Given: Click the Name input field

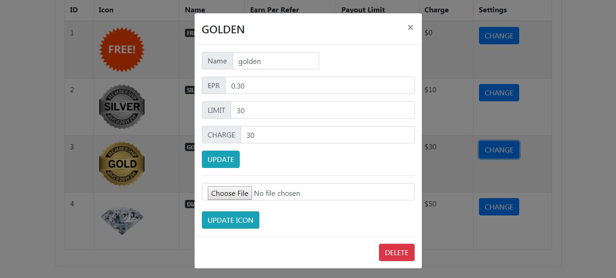Looking at the screenshot, I should point(275,61).
